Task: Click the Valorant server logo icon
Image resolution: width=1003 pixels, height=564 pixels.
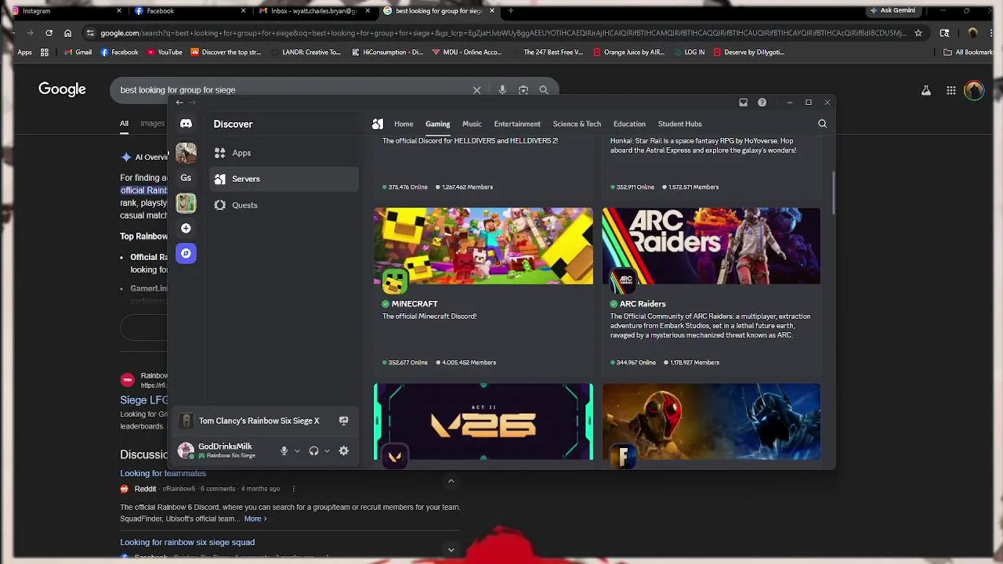Action: click(395, 457)
